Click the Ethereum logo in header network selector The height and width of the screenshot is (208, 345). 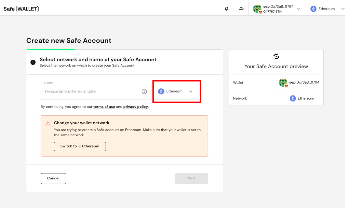click(x=313, y=9)
